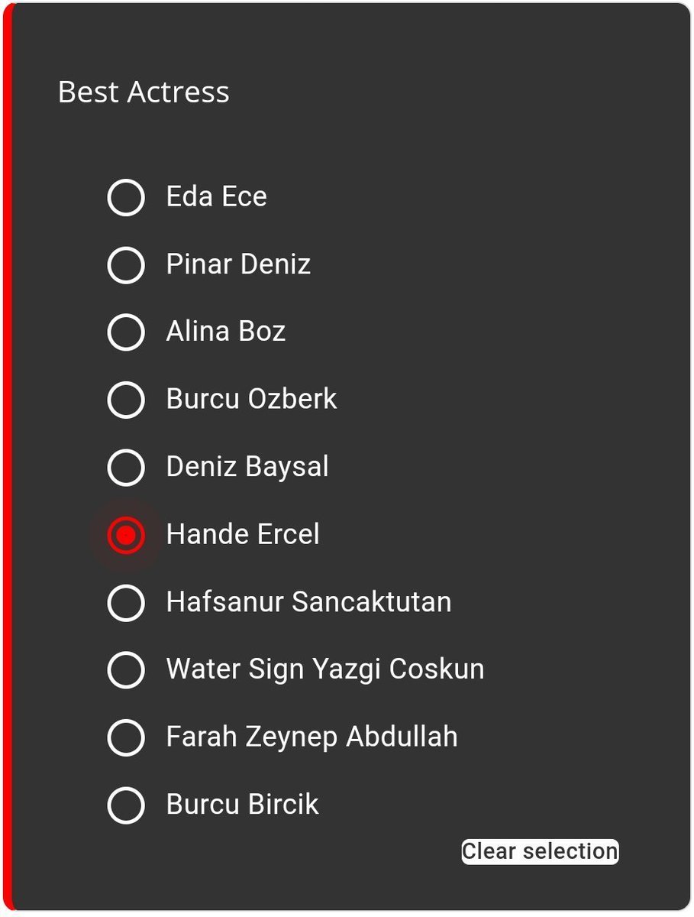
Task: Select the Deniz Baysal radio button
Action: point(126,468)
